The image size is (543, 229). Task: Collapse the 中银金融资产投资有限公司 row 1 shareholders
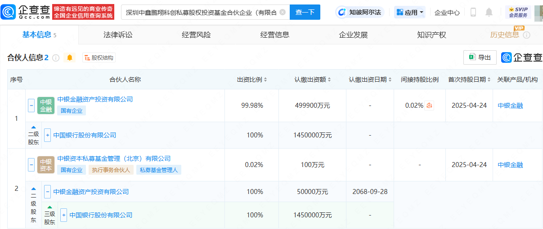pos(31,106)
